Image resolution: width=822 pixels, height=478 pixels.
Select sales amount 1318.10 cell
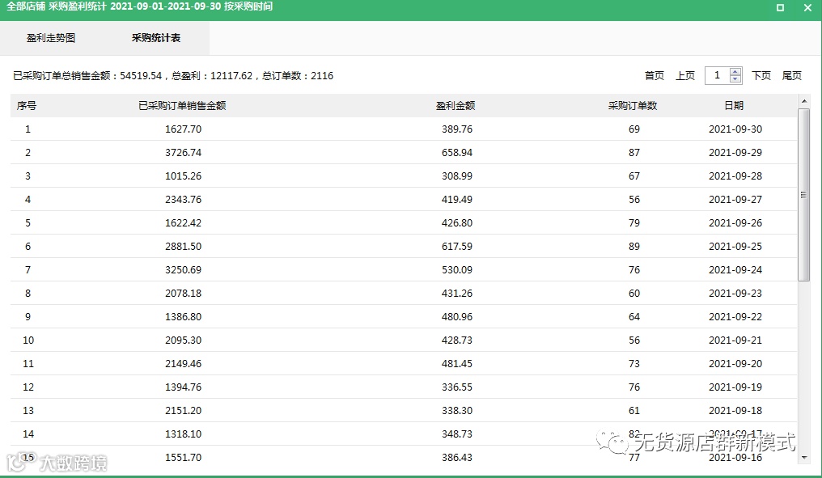[183, 434]
